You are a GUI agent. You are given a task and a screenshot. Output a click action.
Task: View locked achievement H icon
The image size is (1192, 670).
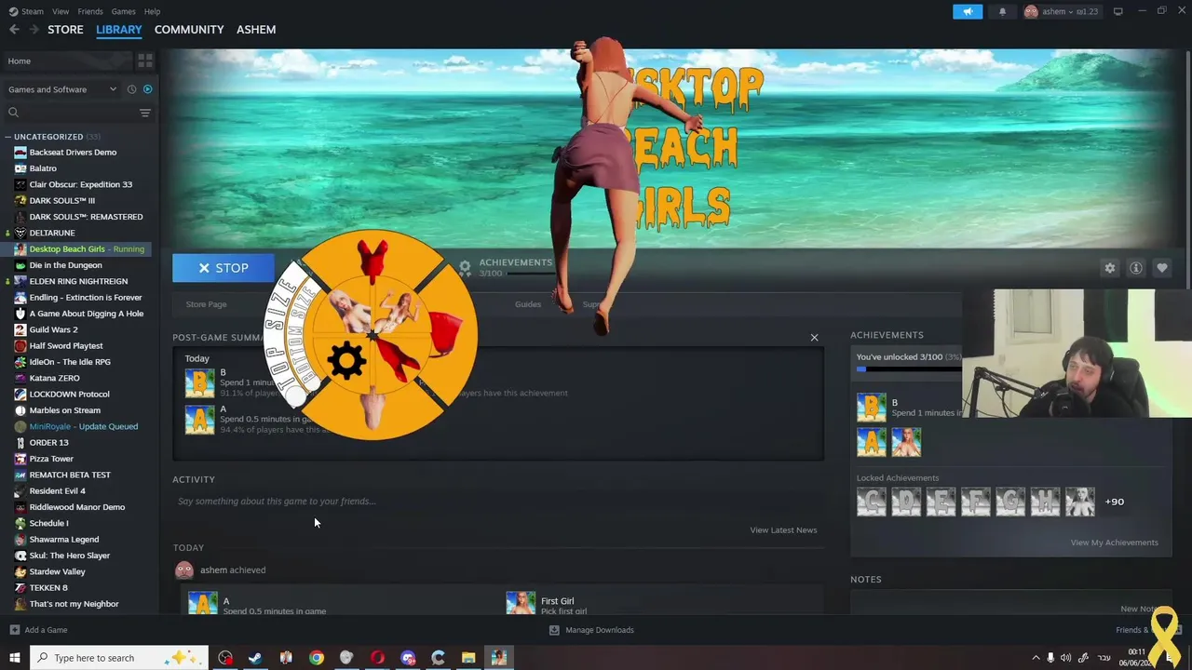[1046, 502]
